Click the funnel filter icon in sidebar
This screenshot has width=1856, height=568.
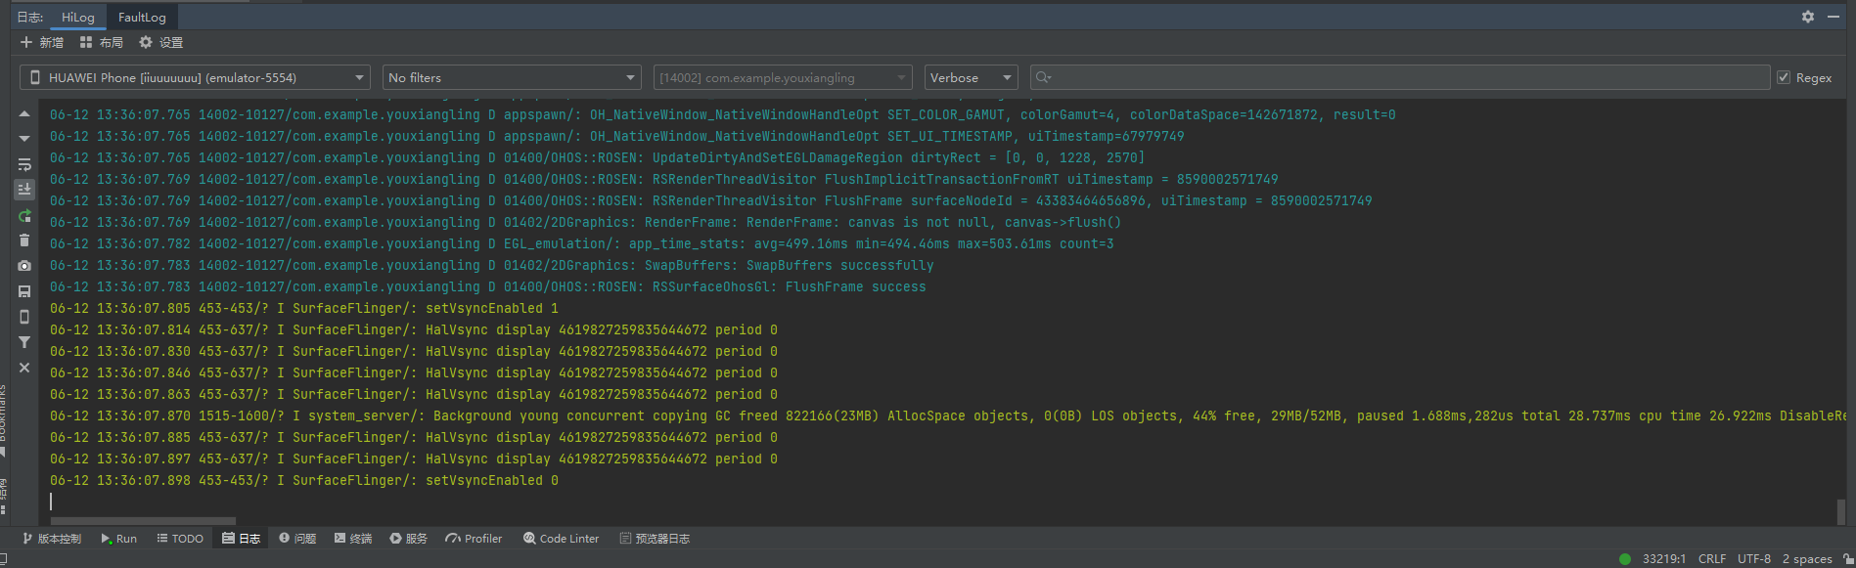point(24,342)
